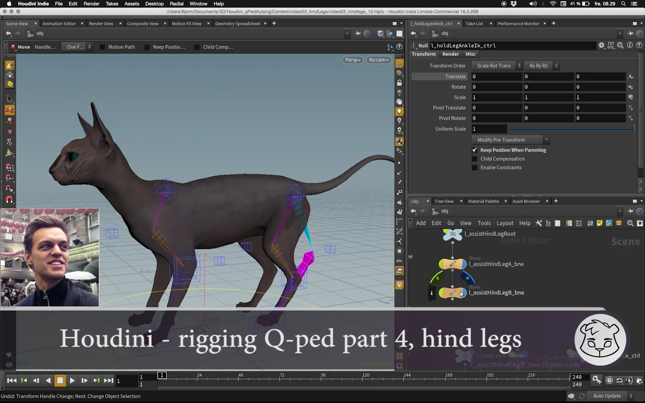Switch to Misc parameter tab
645x403 pixels.
(x=470, y=54)
